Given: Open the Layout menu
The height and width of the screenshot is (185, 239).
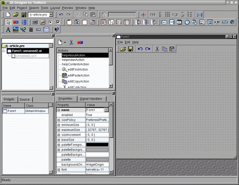Looking at the screenshot, I should point(55,8).
